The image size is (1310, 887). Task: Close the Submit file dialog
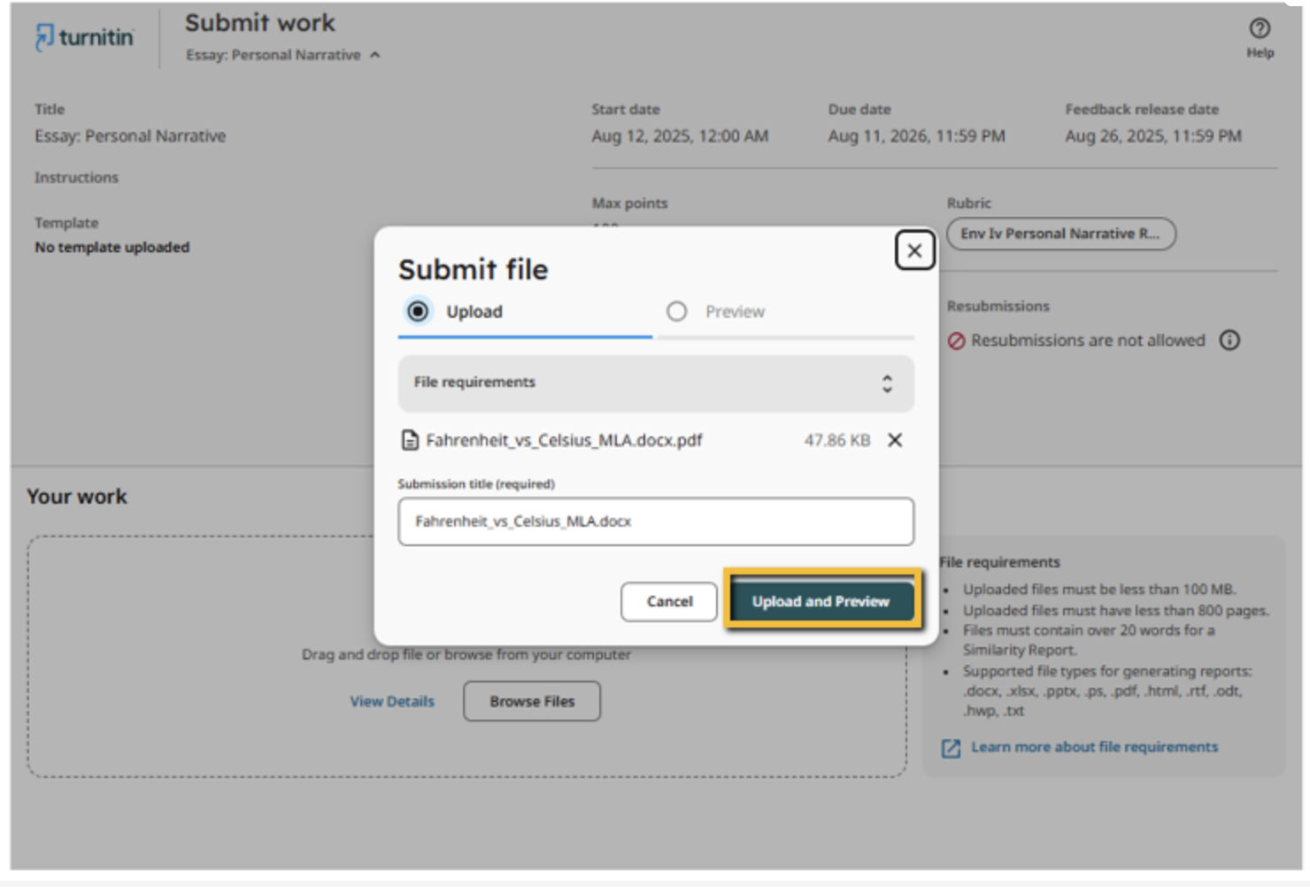[914, 251]
